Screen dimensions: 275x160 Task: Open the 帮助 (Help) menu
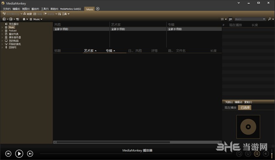tap(55, 9)
